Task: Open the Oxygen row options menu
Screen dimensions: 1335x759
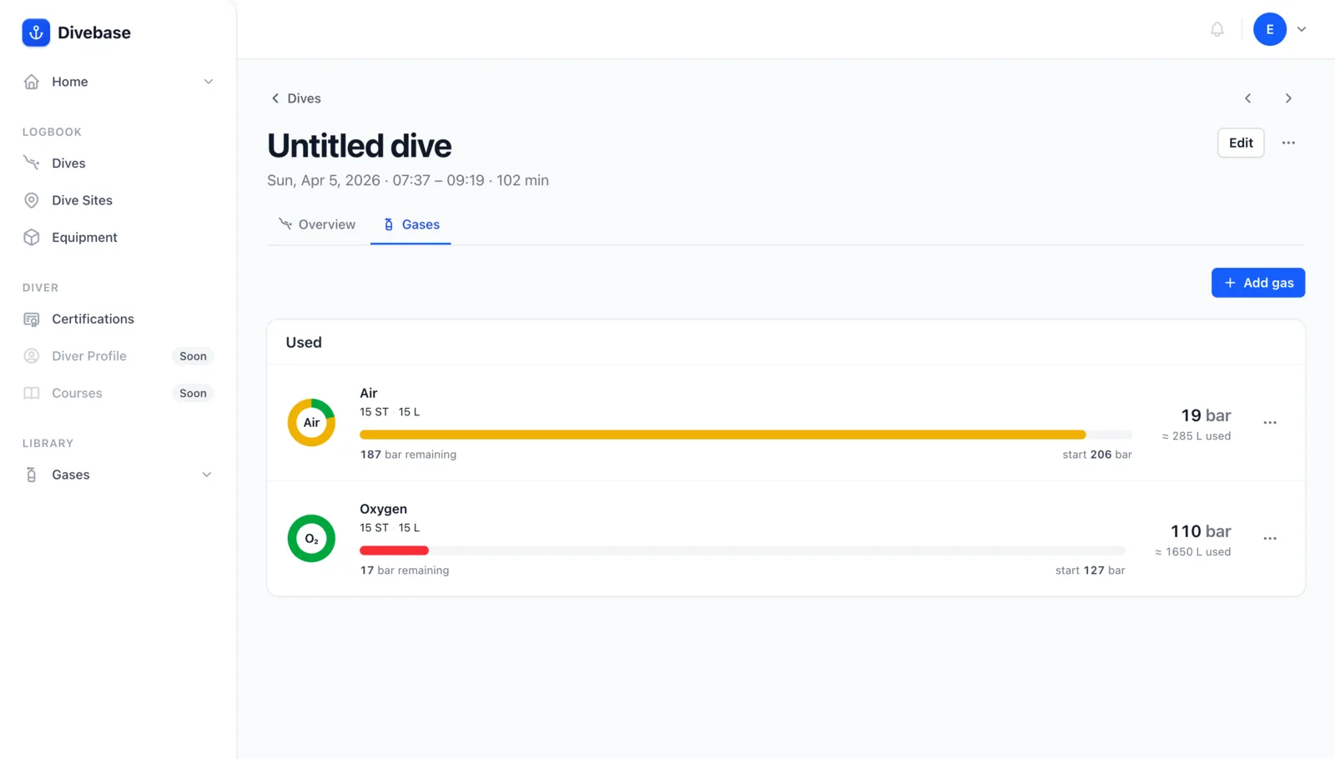Action: point(1270,539)
